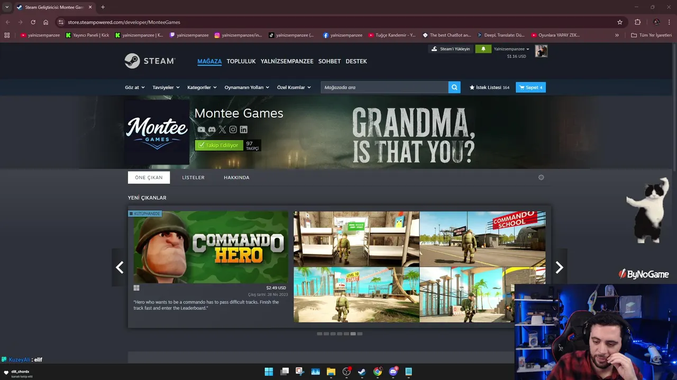
Task: Open Steam app from taskbar
Action: pos(362,372)
